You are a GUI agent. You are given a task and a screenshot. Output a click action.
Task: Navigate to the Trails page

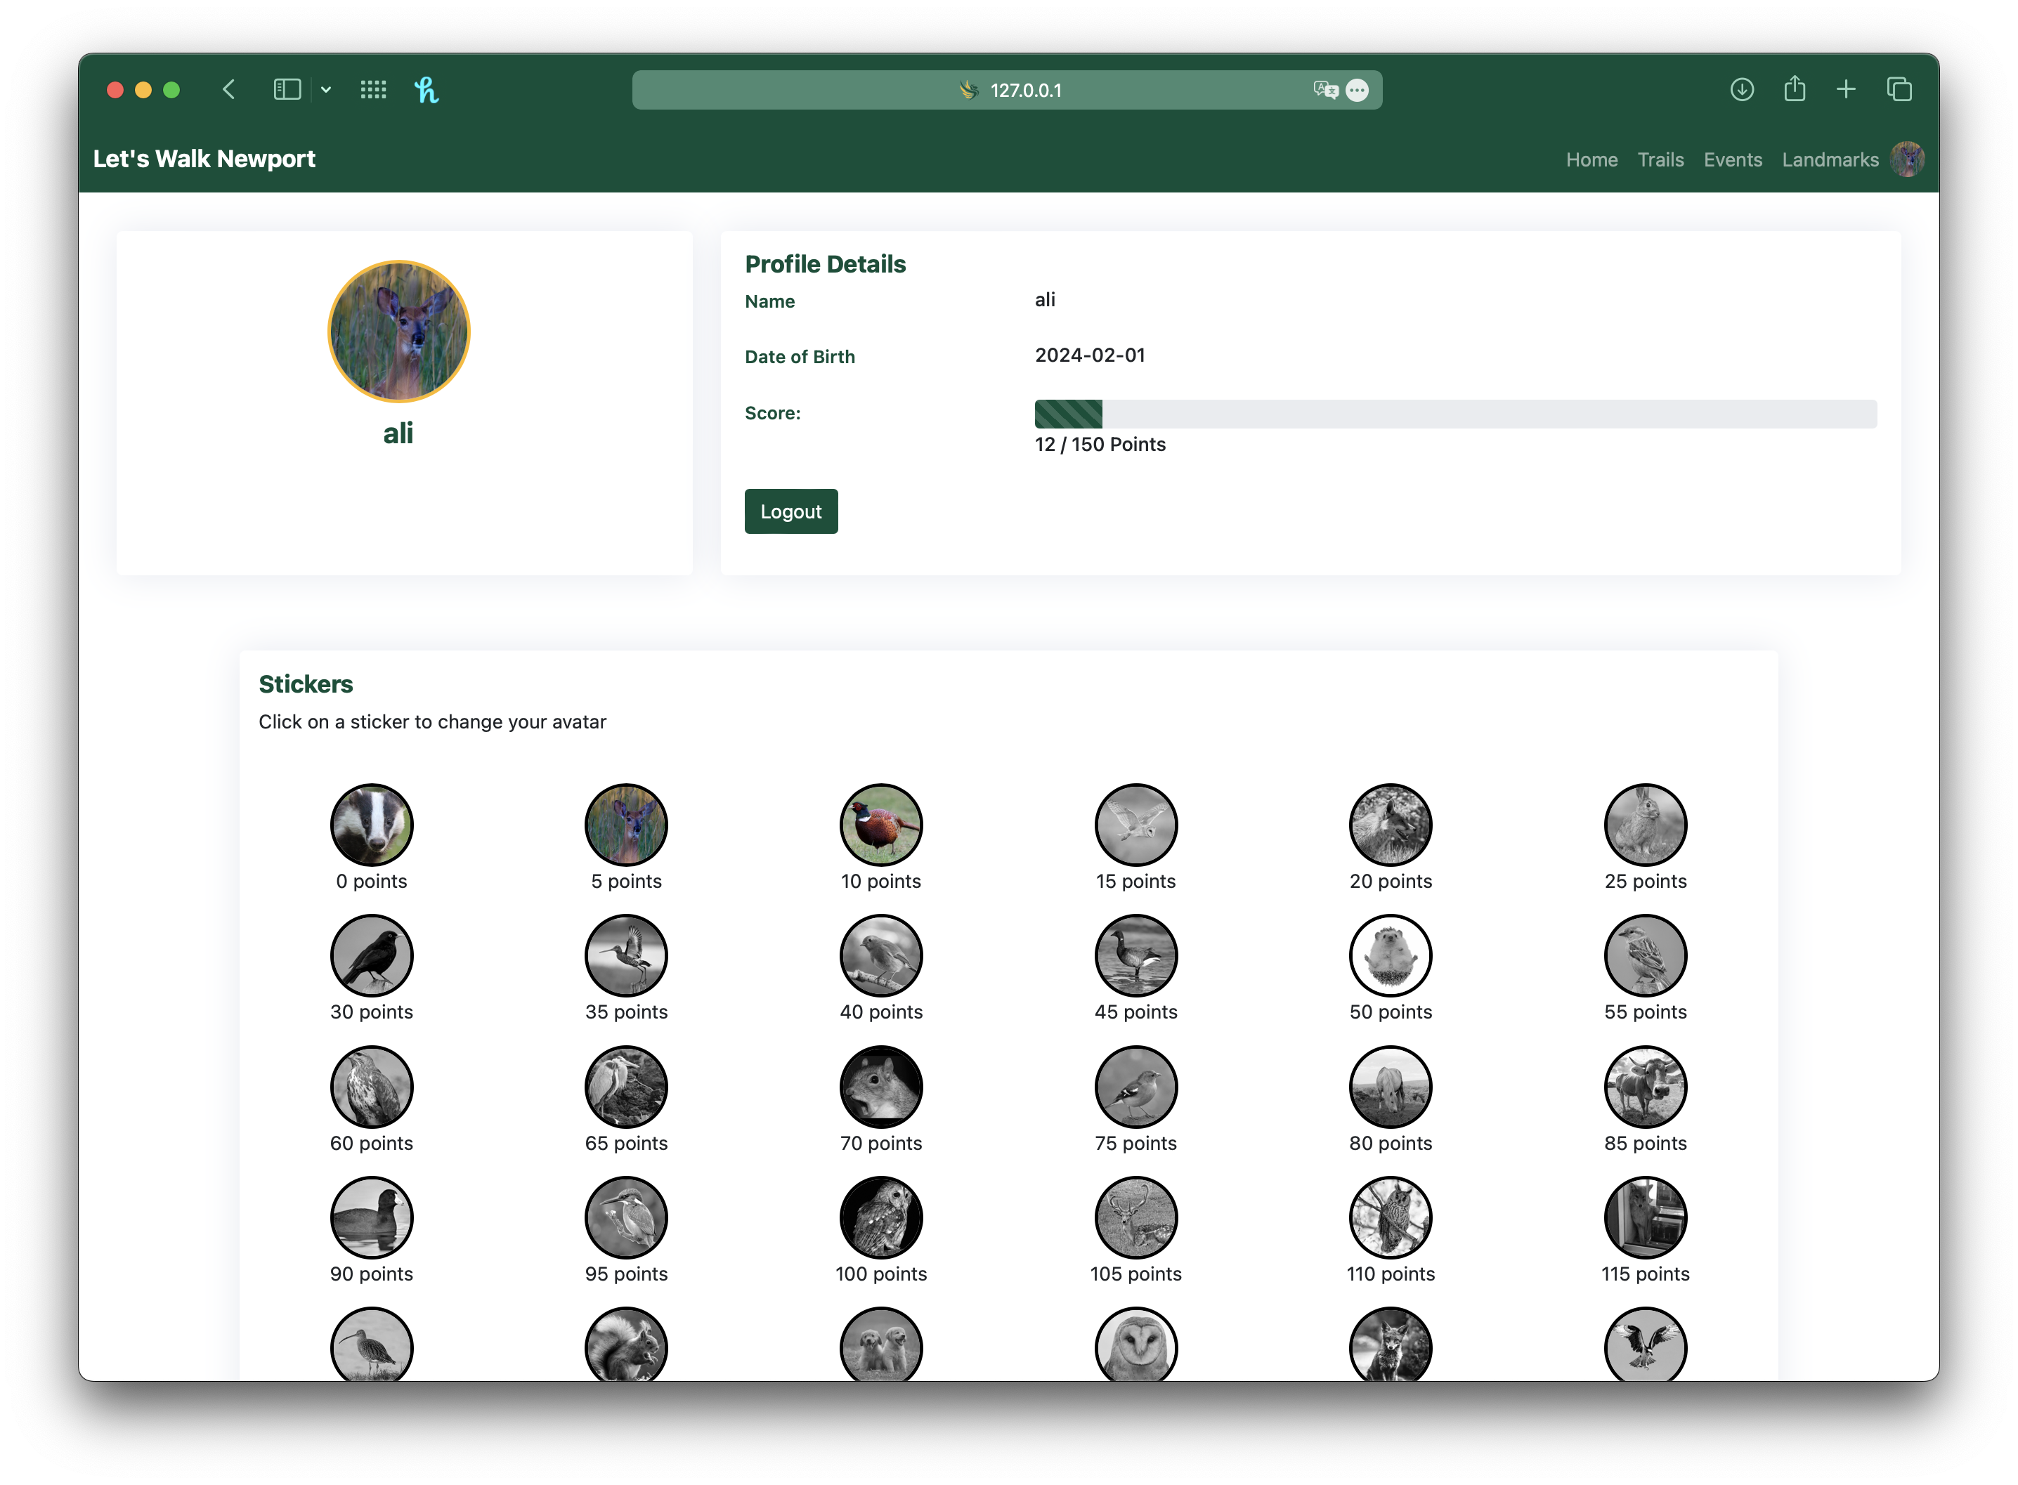[1660, 159]
